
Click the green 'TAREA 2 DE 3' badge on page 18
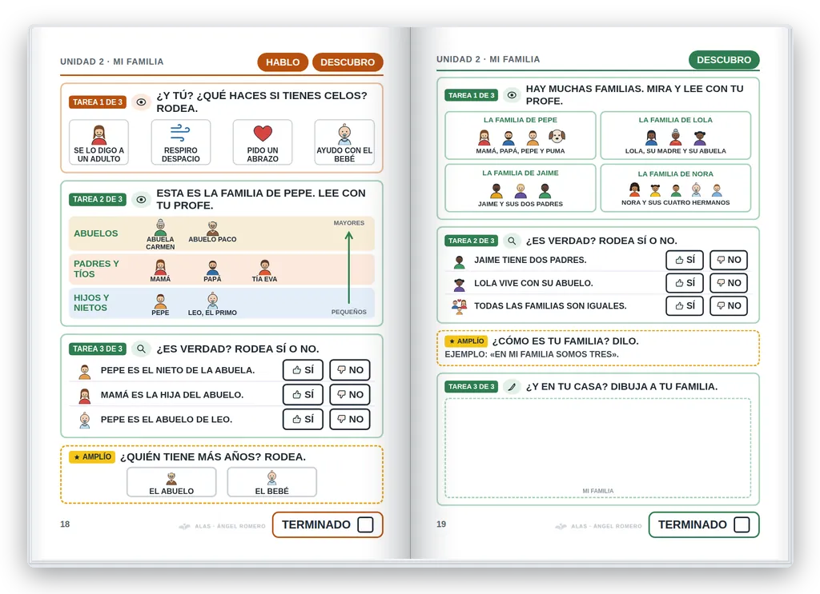(x=97, y=199)
